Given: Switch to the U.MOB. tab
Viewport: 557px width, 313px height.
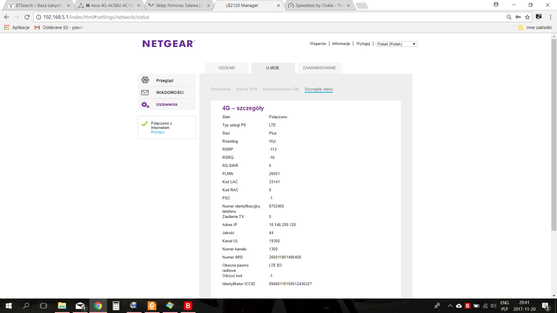Looking at the screenshot, I should [273, 68].
